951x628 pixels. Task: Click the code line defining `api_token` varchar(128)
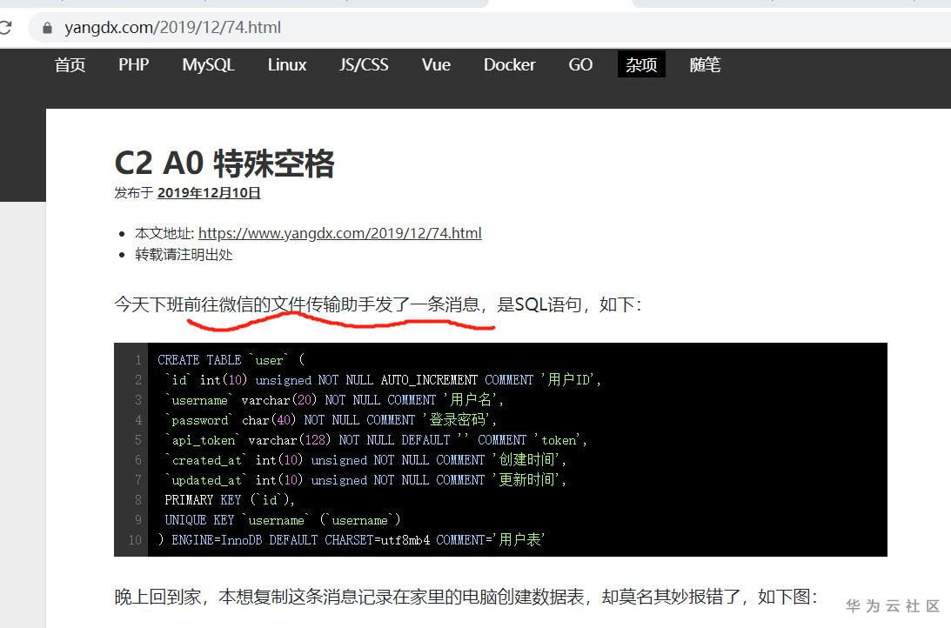(x=376, y=440)
